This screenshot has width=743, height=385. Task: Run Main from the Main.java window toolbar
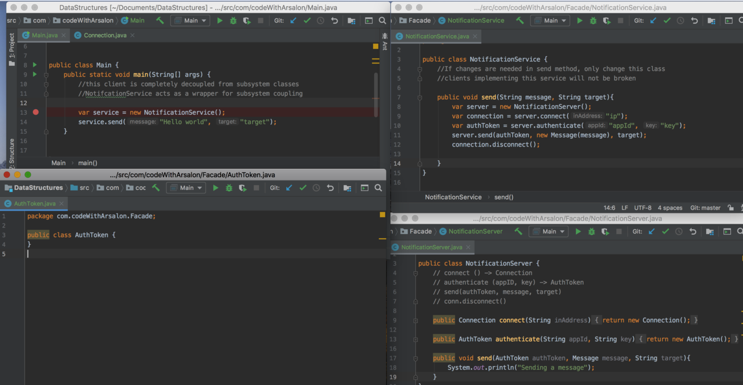pyautogui.click(x=219, y=21)
